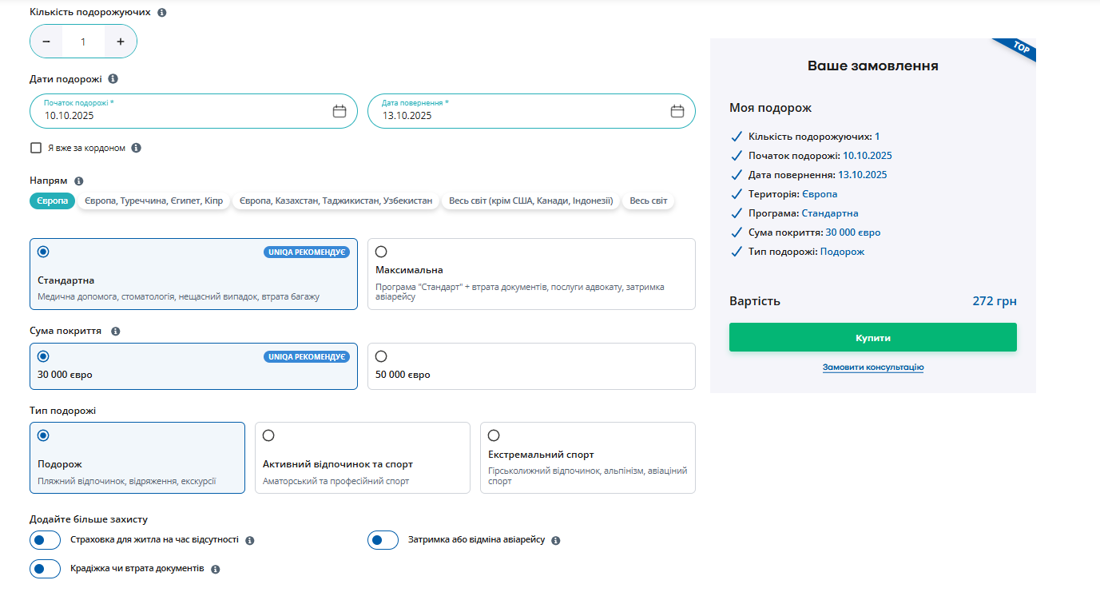Decrease traveler count with minus button
The image size is (1100, 604).
tap(46, 42)
